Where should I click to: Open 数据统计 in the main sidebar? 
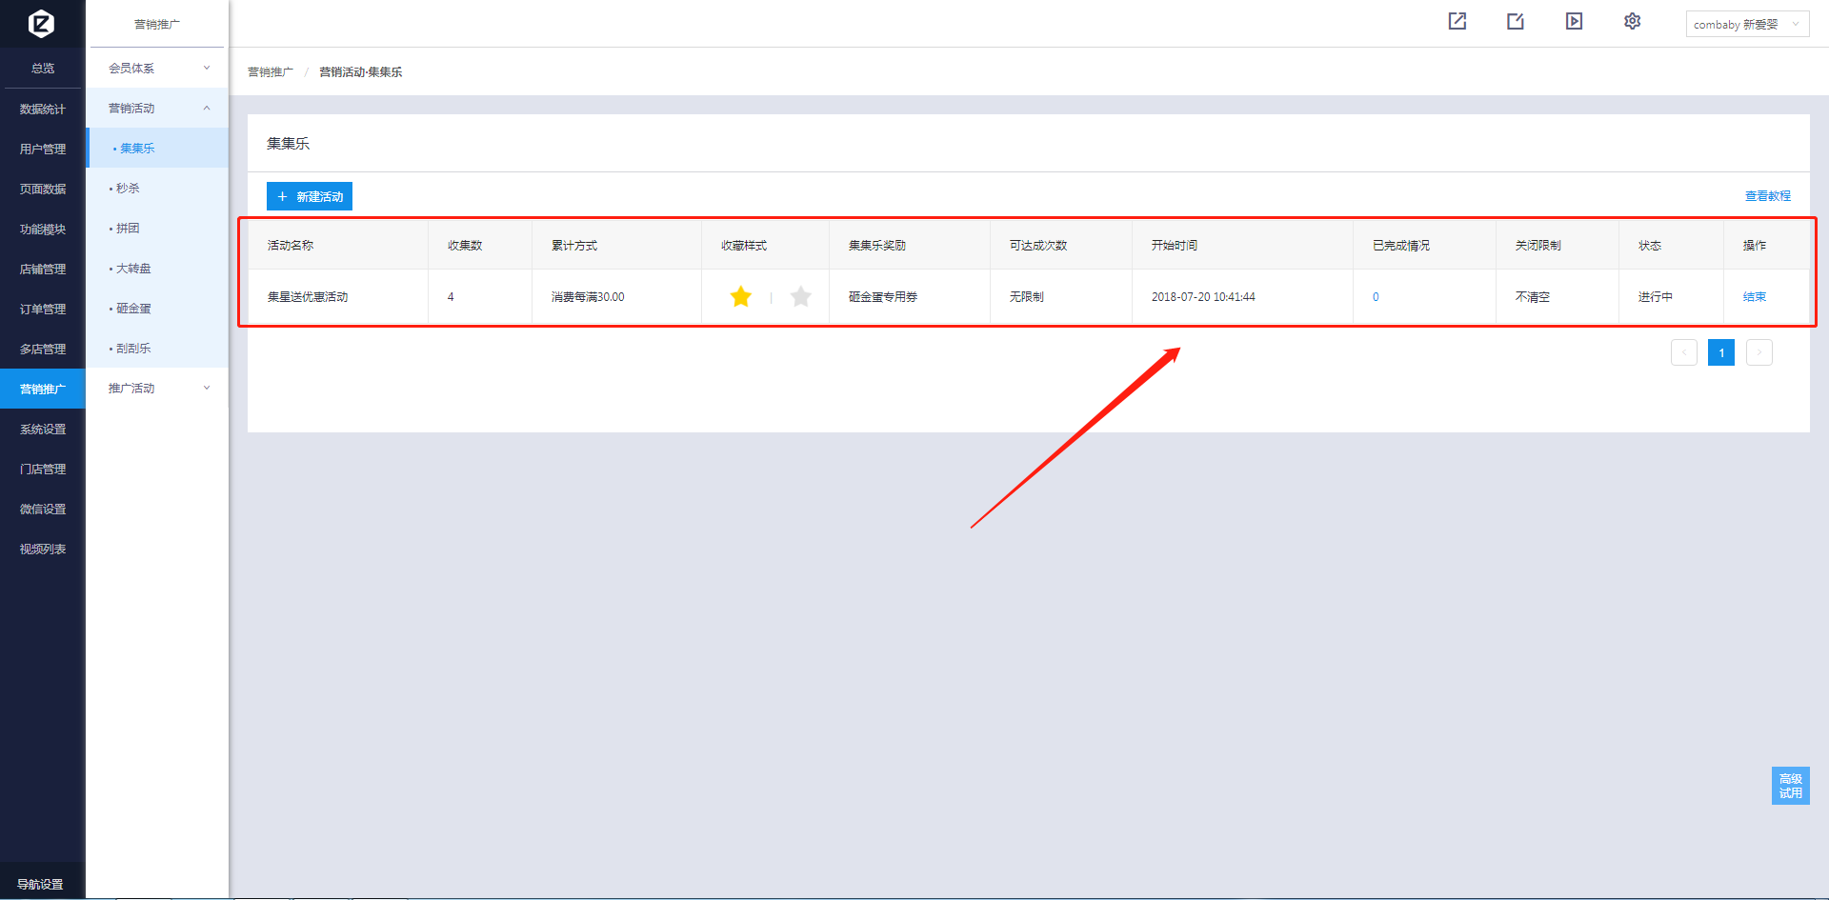(x=43, y=110)
